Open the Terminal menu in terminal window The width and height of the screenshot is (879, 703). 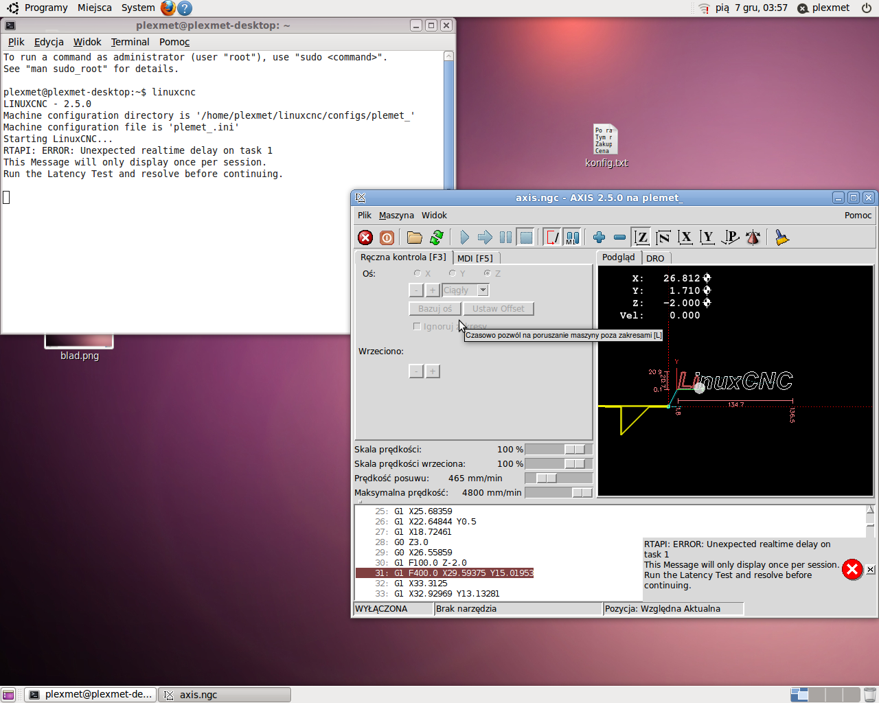(x=130, y=42)
